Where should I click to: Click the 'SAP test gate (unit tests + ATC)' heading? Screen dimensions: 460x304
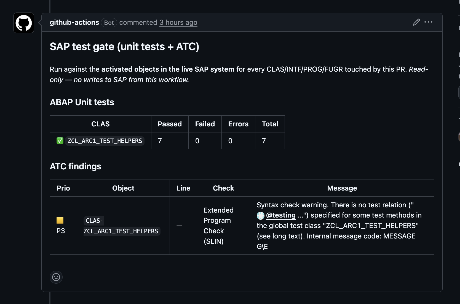click(124, 47)
